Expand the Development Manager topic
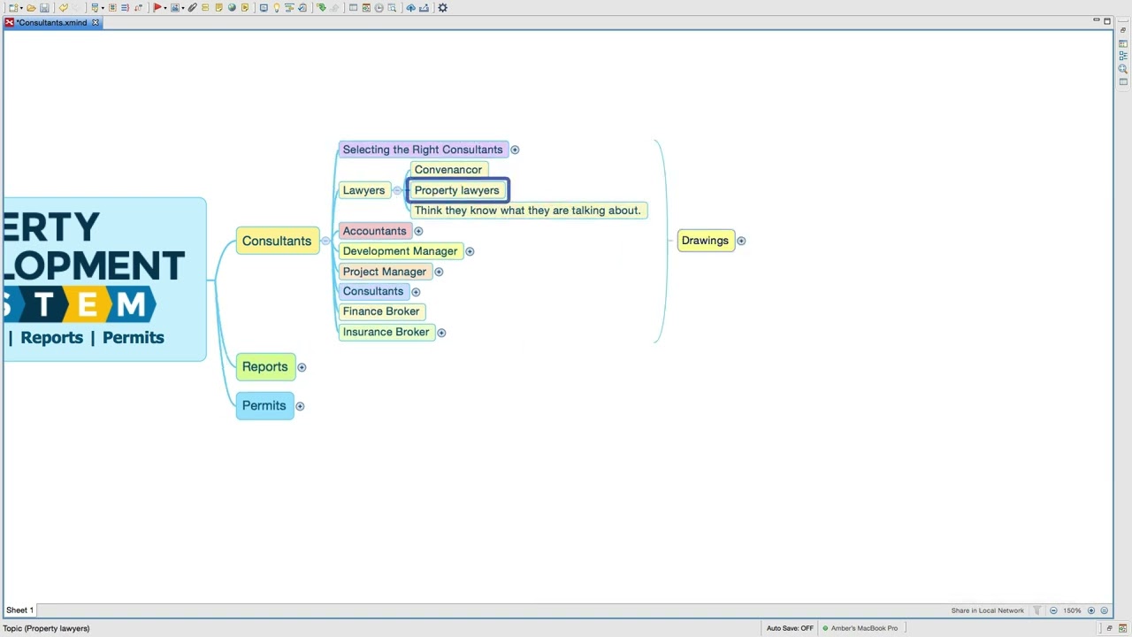Image resolution: width=1132 pixels, height=637 pixels. (x=470, y=251)
